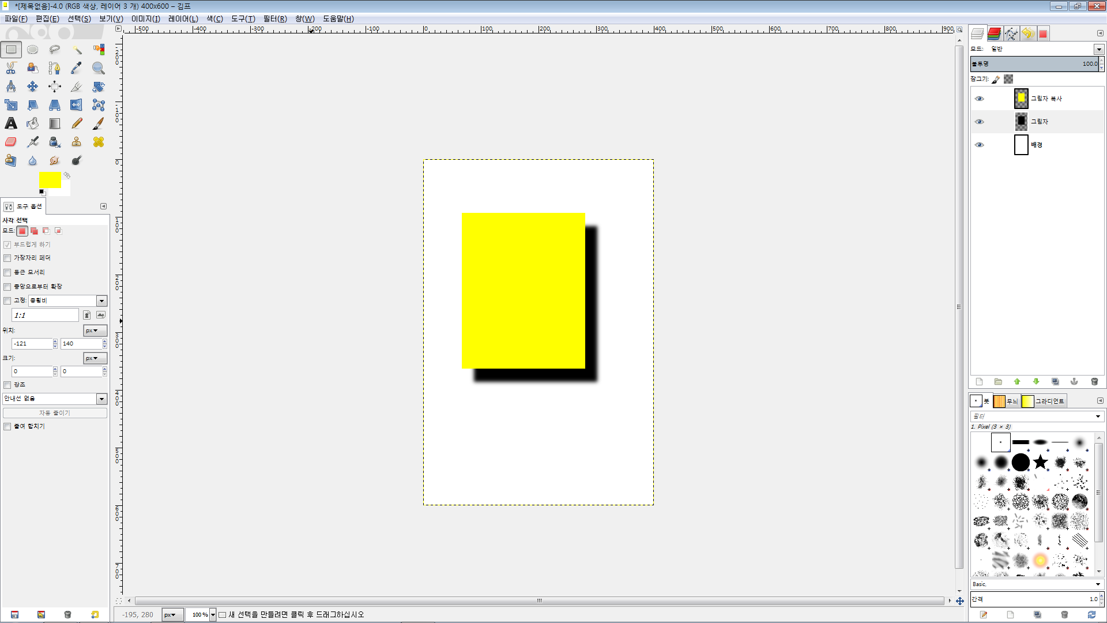Screen dimensions: 1107x623
Task: Choose the Foreground Select tool
Action: [33, 68]
